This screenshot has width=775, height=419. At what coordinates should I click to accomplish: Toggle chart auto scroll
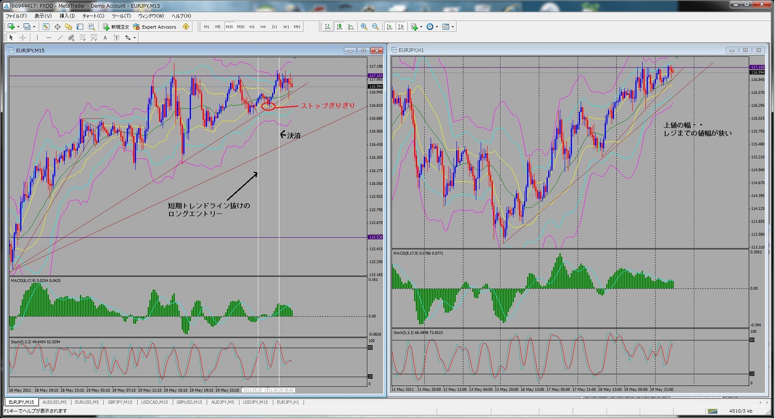pos(389,27)
